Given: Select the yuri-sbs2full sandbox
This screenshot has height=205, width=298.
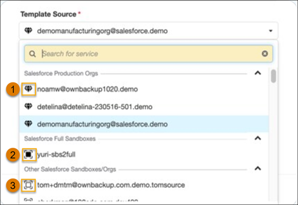Looking at the screenshot, I should tap(144, 154).
